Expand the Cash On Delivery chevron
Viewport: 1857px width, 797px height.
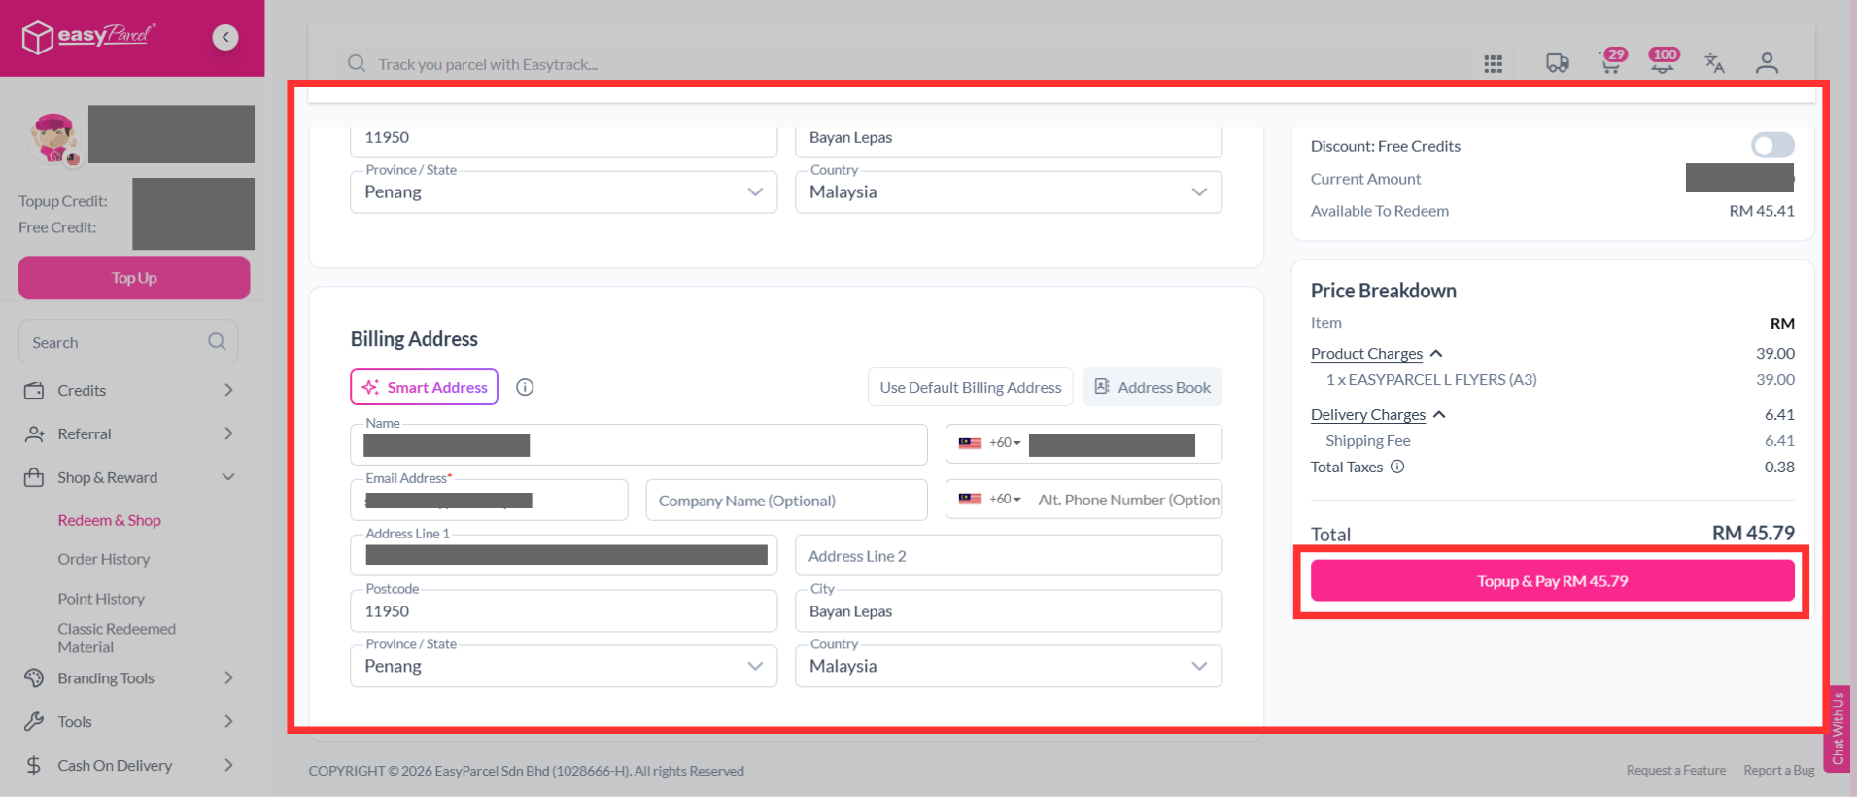[228, 765]
